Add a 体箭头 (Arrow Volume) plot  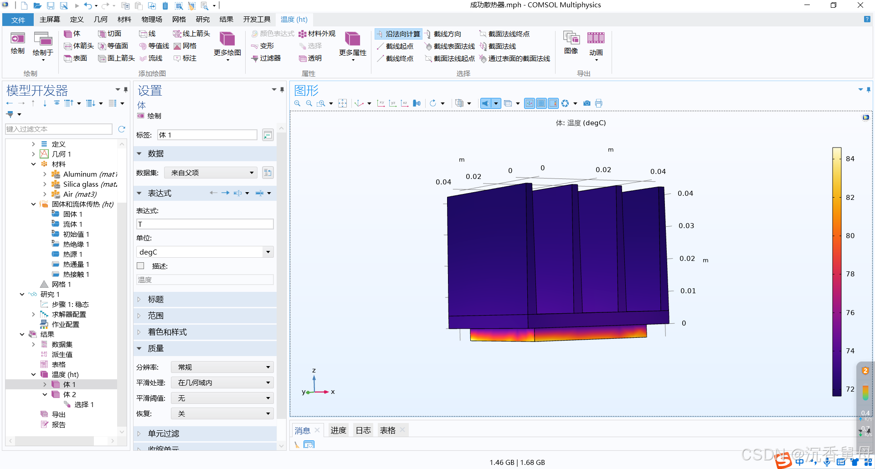tap(78, 46)
